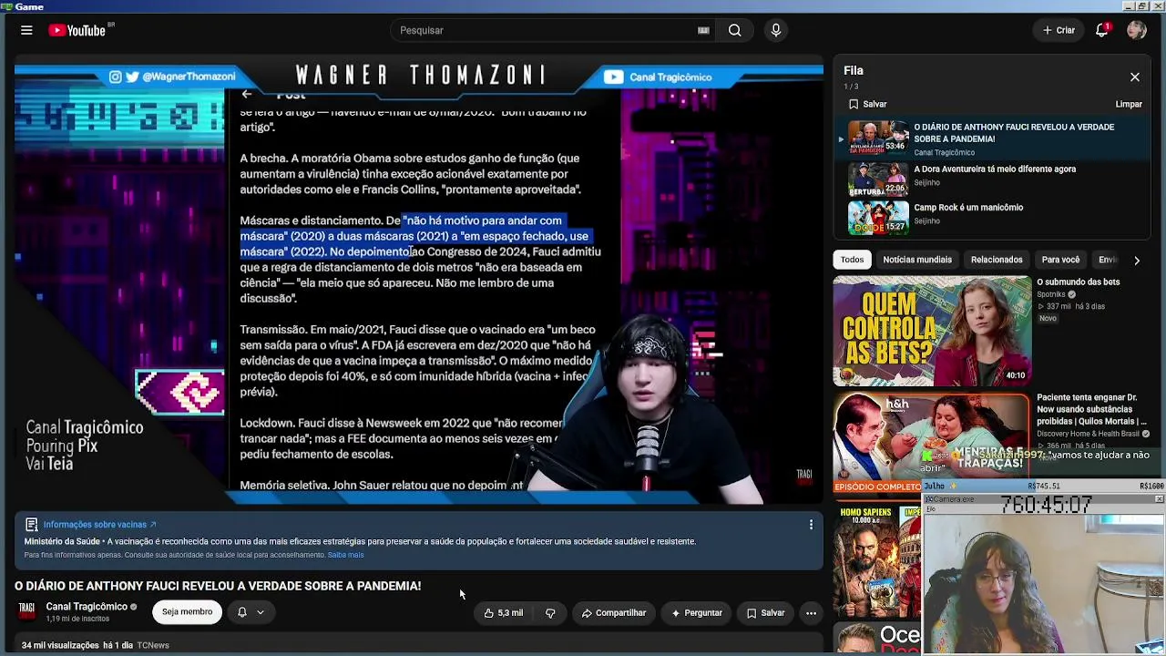Start voice search with microphone icon
This screenshot has height=656, width=1166.
(x=776, y=30)
